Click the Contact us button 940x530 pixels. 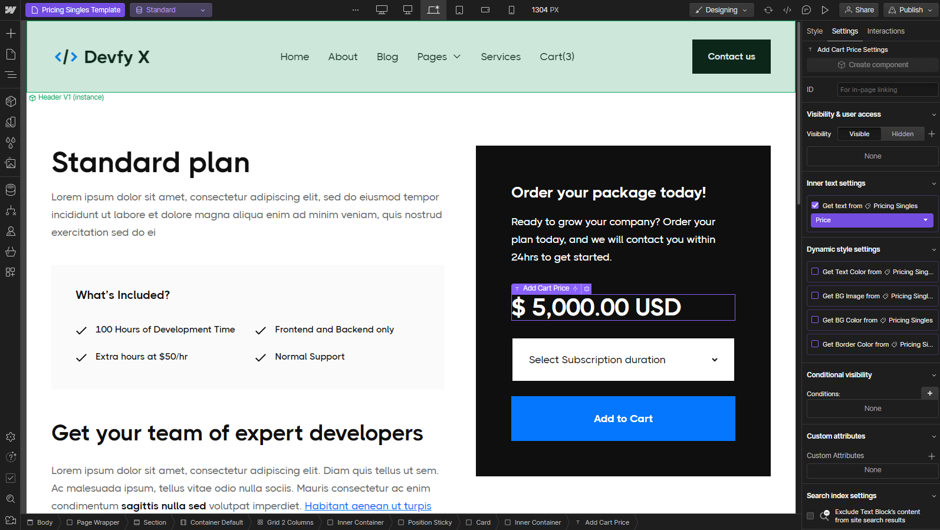click(731, 57)
